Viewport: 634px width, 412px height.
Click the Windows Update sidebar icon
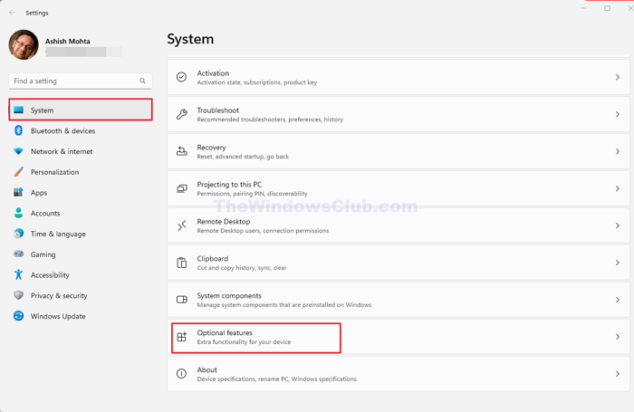coord(18,316)
